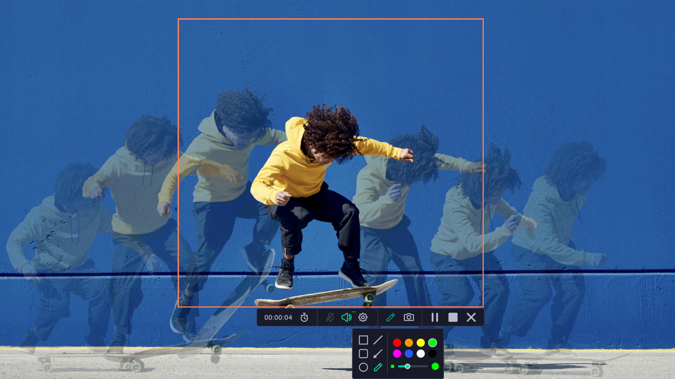The width and height of the screenshot is (675, 379).
Task: Take a screenshot with camera icon
Action: [x=409, y=318]
